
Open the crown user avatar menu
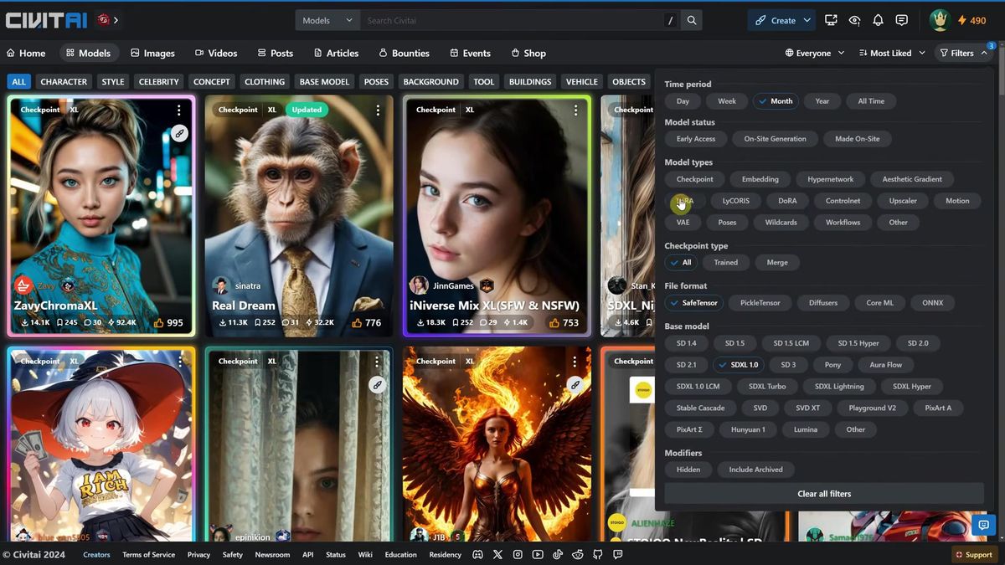click(x=940, y=20)
